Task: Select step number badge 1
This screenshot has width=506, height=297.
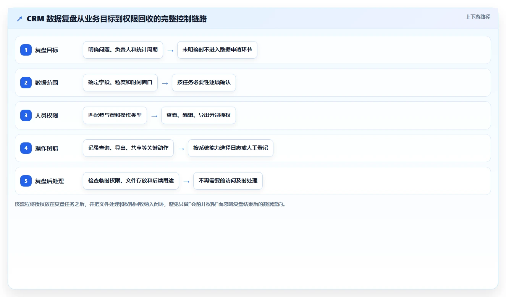Action: pyautogui.click(x=26, y=50)
